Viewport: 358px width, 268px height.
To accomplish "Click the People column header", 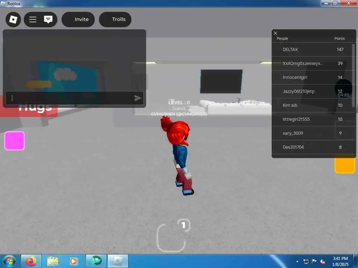I will [282, 38].
